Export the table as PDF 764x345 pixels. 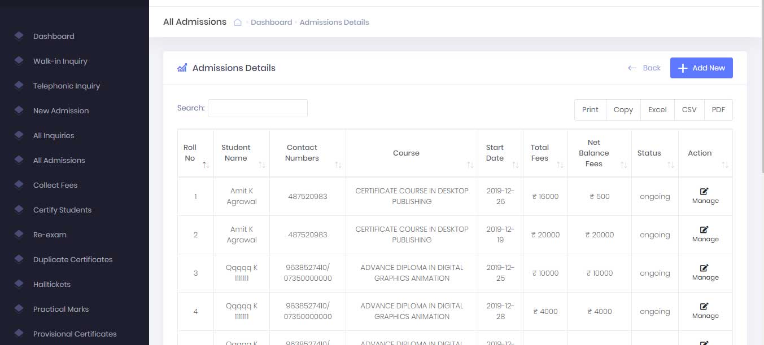click(x=718, y=110)
